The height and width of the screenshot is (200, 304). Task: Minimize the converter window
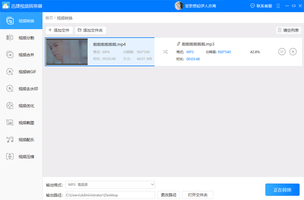[x=287, y=6]
